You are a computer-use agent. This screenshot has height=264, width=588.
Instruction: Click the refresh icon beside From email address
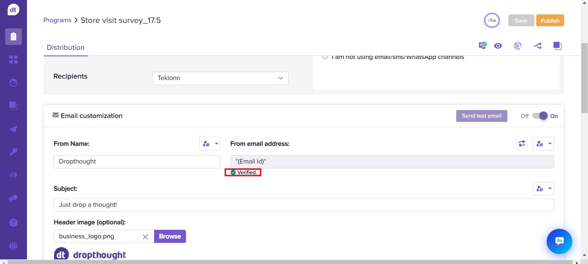[x=522, y=144]
